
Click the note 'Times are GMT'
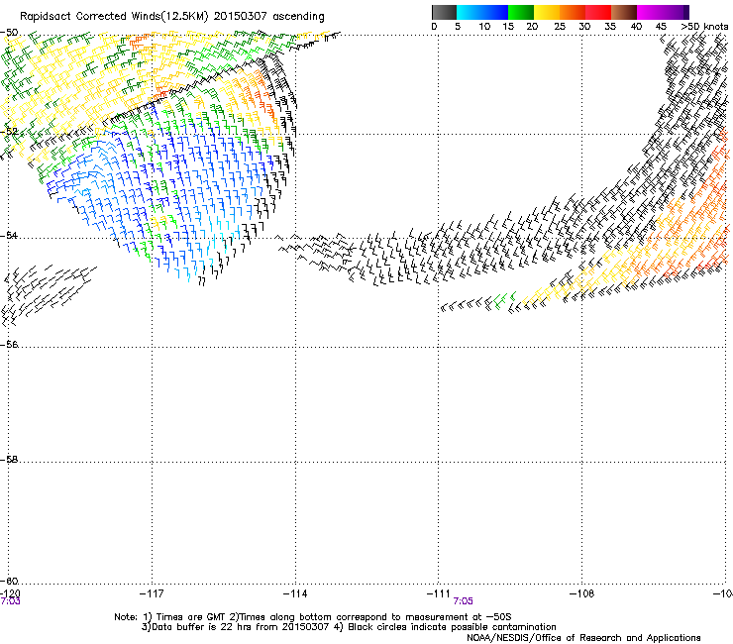click(x=190, y=617)
